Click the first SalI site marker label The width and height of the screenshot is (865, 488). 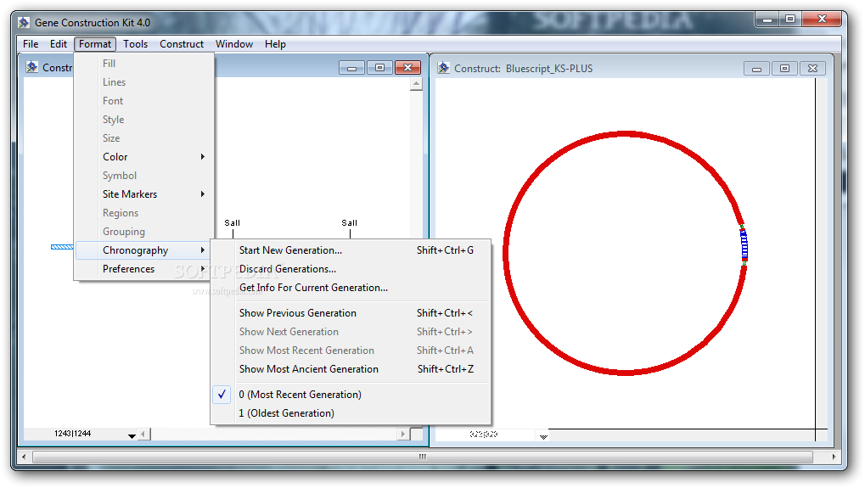233,222
